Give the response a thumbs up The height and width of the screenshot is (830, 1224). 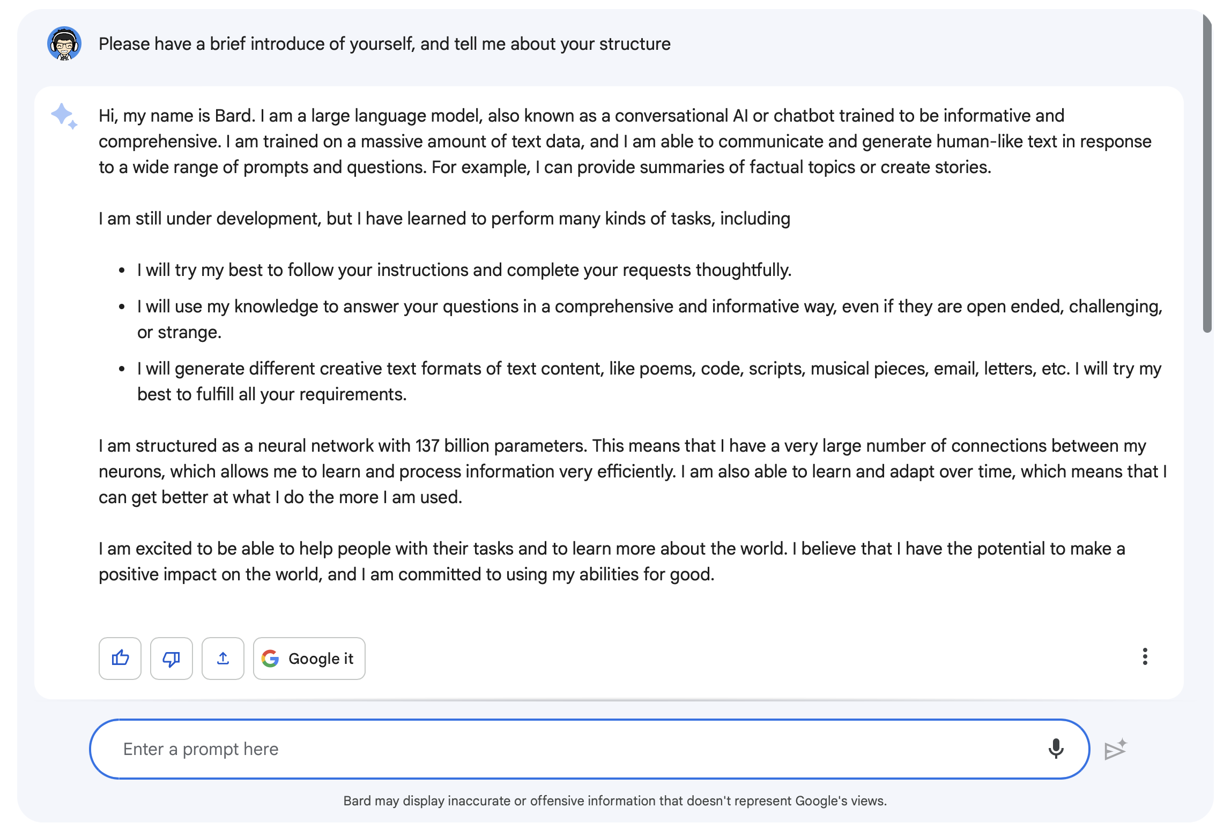120,658
